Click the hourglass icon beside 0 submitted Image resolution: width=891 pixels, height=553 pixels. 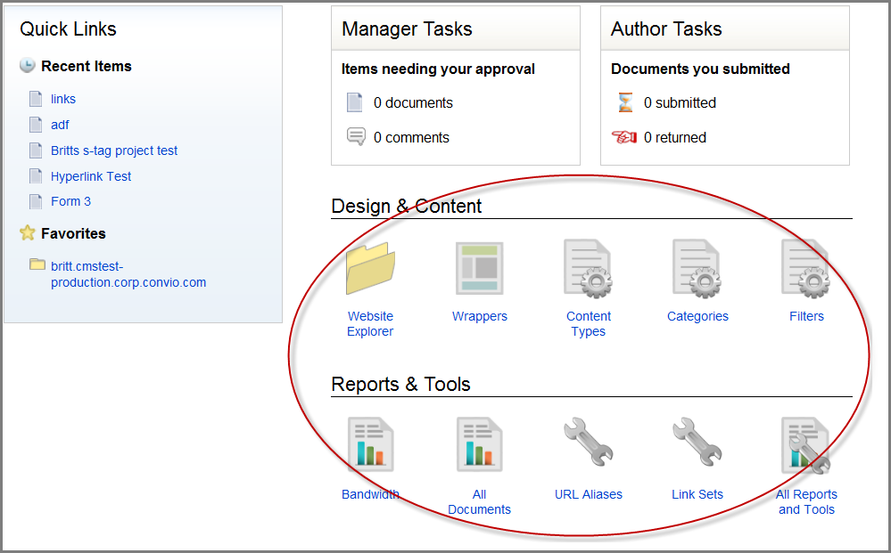pos(625,102)
